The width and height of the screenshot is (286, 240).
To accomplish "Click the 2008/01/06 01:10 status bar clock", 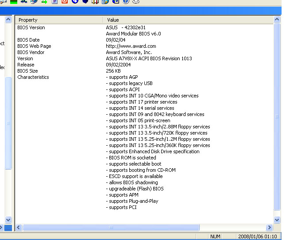I will (x=257, y=236).
